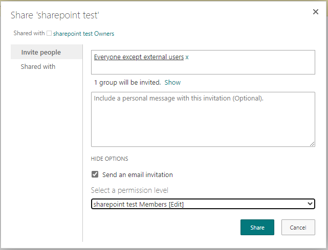Click the Everyone except external users entry
The image size is (328, 250).
point(139,57)
